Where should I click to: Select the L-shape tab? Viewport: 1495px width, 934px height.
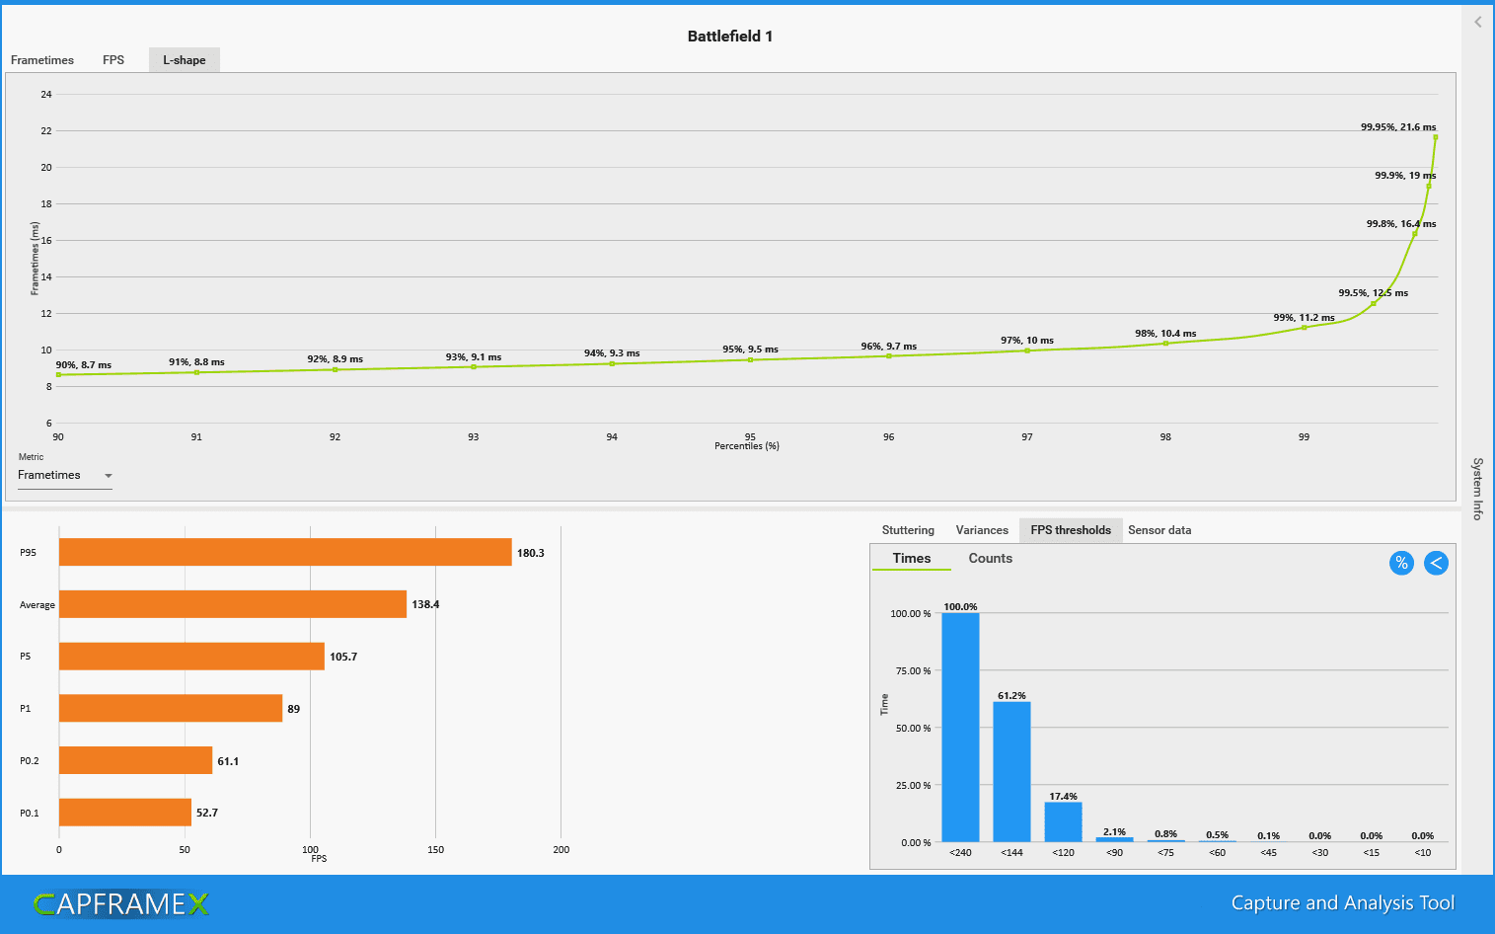(x=185, y=60)
